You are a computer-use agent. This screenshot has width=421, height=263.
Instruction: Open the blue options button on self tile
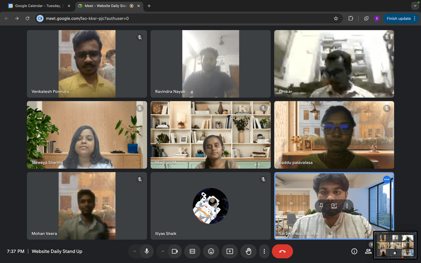coord(386,179)
